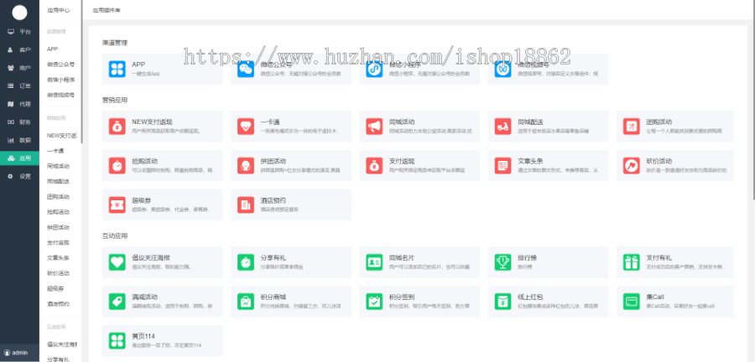Click the 砍价活动 axe icon
755x362 pixels.
[631, 166]
